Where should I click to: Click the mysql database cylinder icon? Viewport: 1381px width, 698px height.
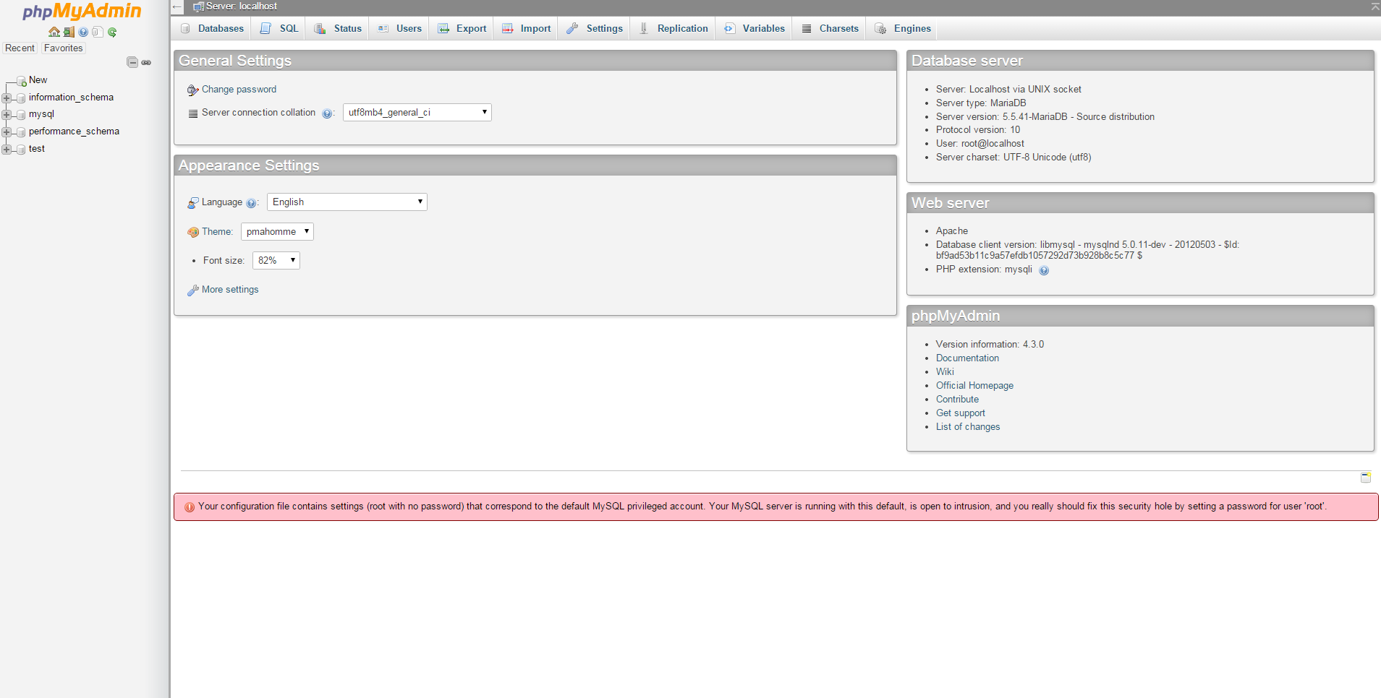pyautogui.click(x=21, y=115)
